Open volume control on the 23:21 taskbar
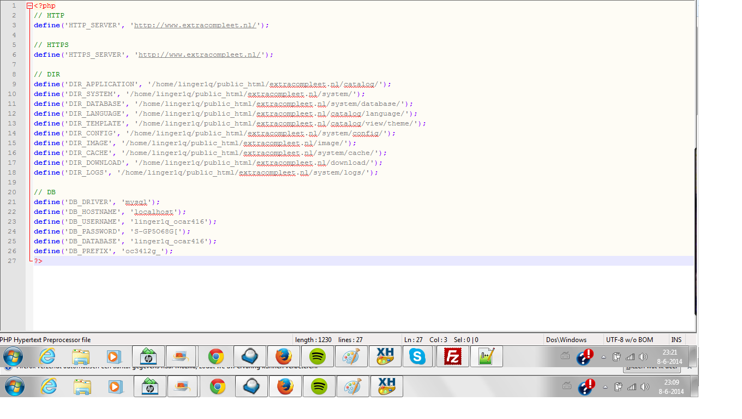 pyautogui.click(x=643, y=357)
